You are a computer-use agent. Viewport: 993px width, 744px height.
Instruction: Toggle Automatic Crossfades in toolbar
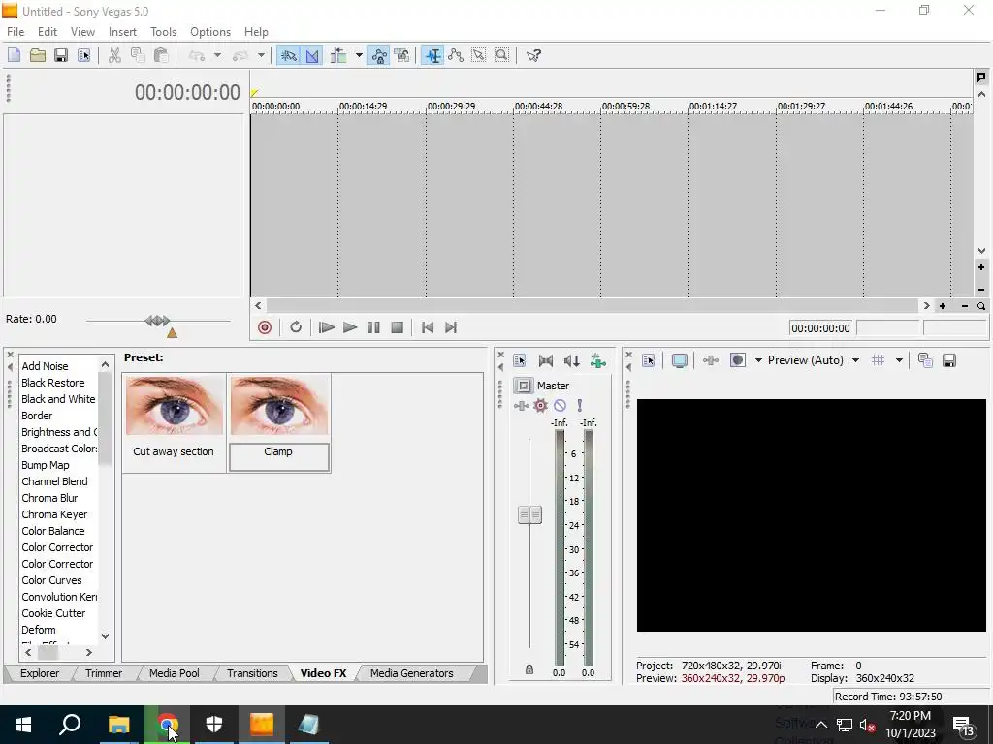tap(312, 55)
